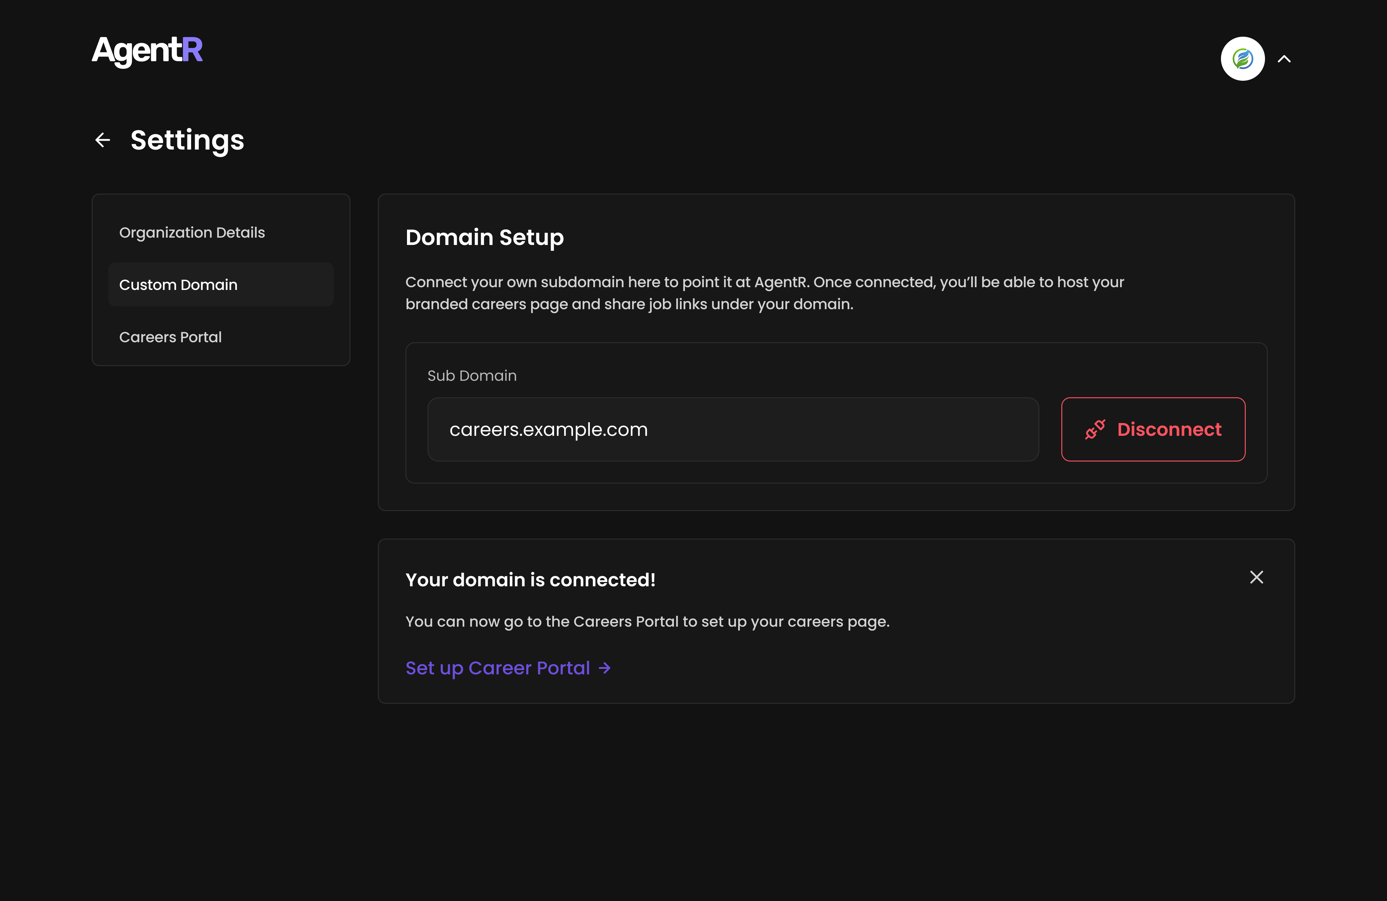Dismiss the domain connected notification
Screen dimensions: 1387x901
coord(1256,577)
